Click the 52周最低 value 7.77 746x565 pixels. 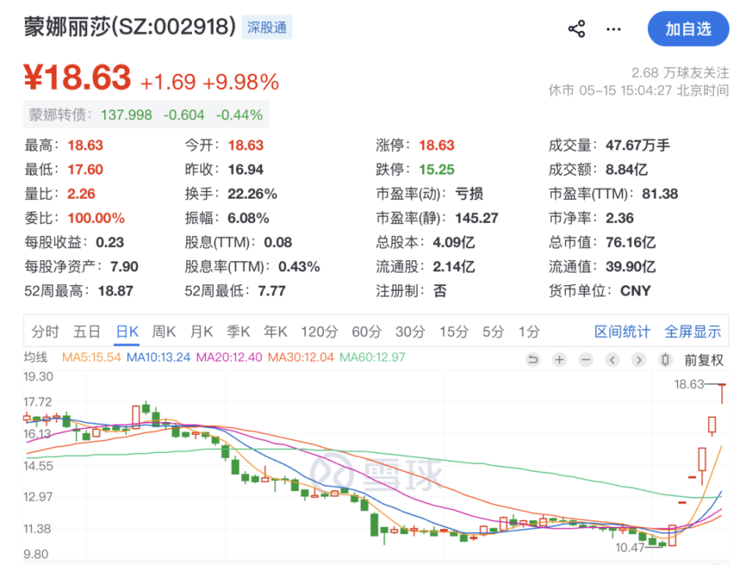click(x=272, y=291)
